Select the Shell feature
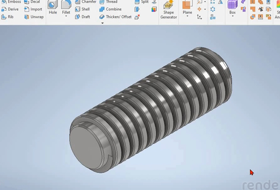280x190 pixels. (82, 9)
